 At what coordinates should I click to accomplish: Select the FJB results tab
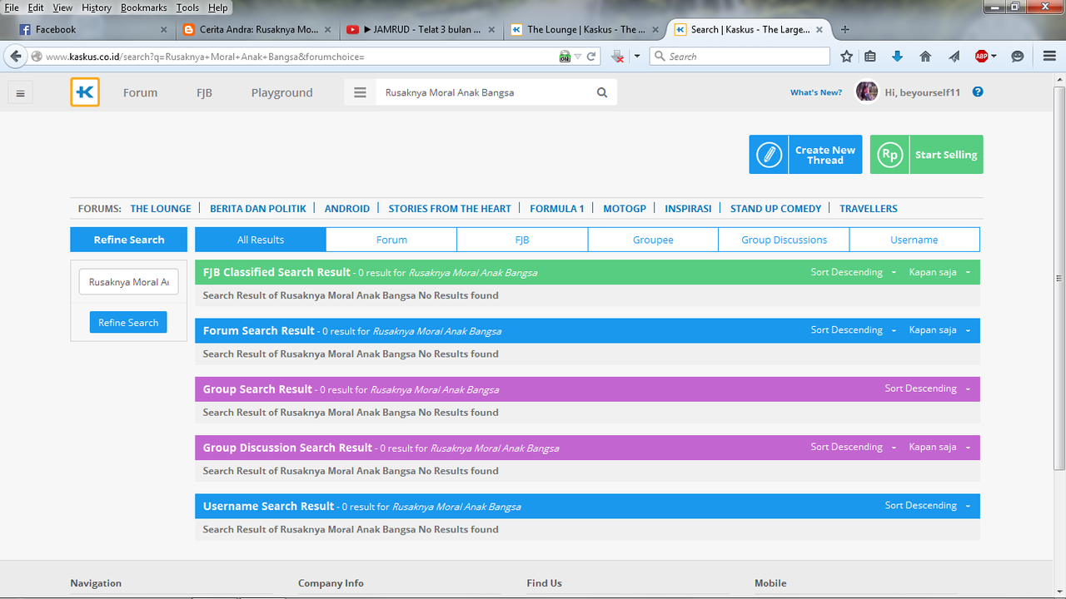[x=522, y=240]
